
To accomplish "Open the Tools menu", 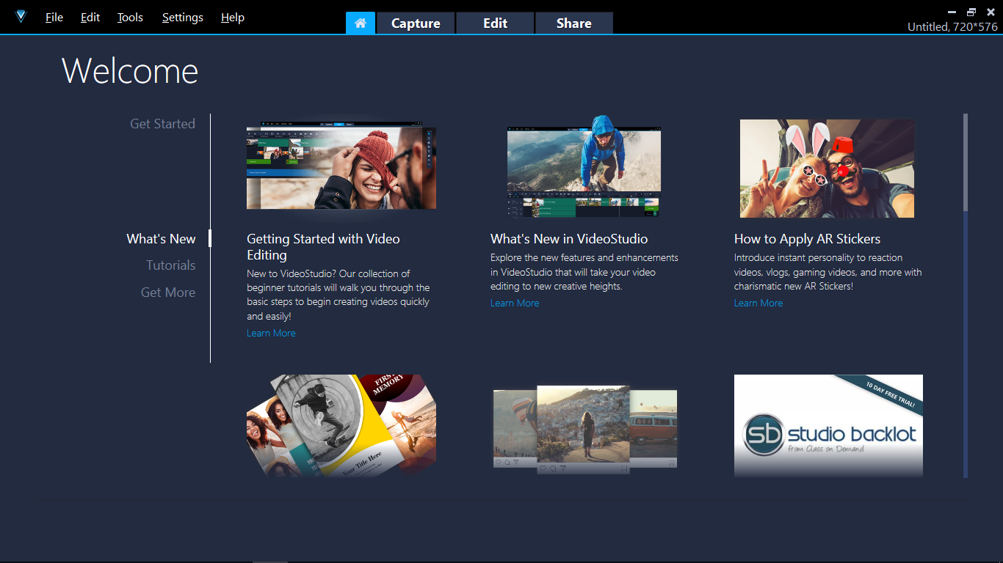I will [130, 18].
